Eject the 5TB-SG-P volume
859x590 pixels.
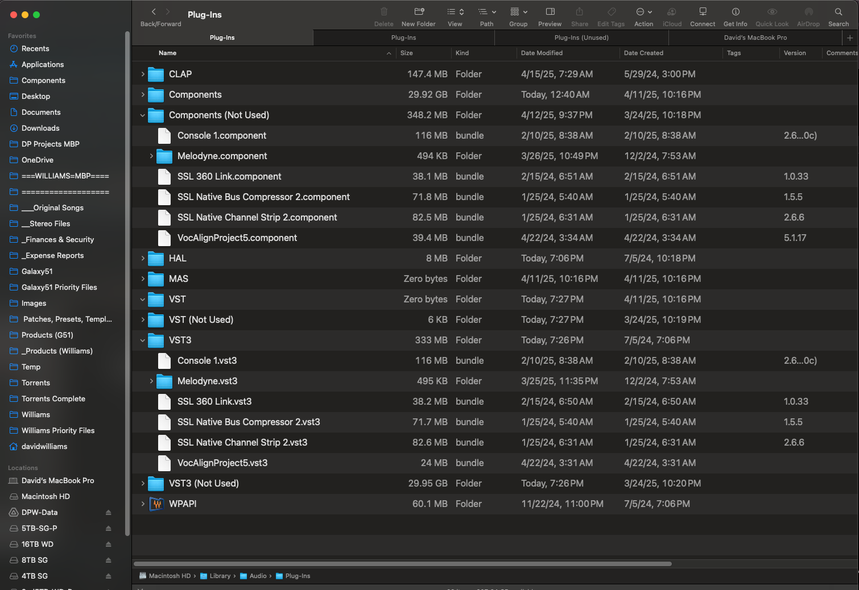108,528
